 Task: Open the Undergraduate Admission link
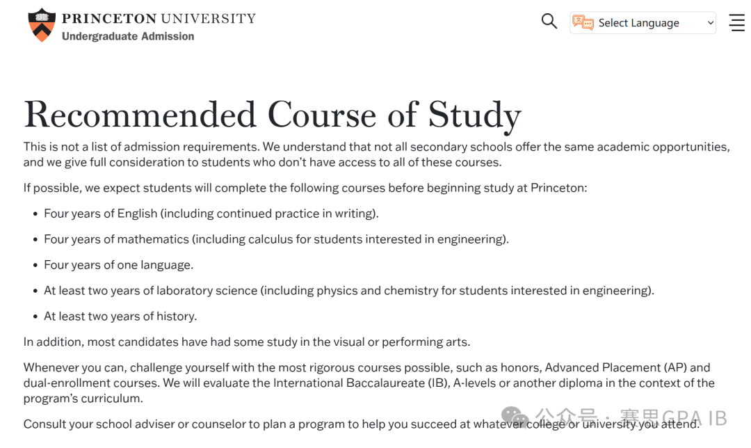pyautogui.click(x=128, y=36)
